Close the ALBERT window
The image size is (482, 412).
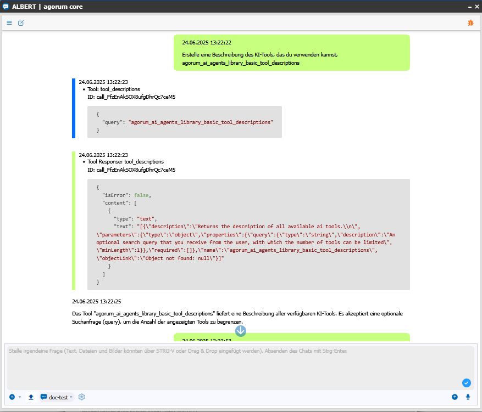(477, 7)
